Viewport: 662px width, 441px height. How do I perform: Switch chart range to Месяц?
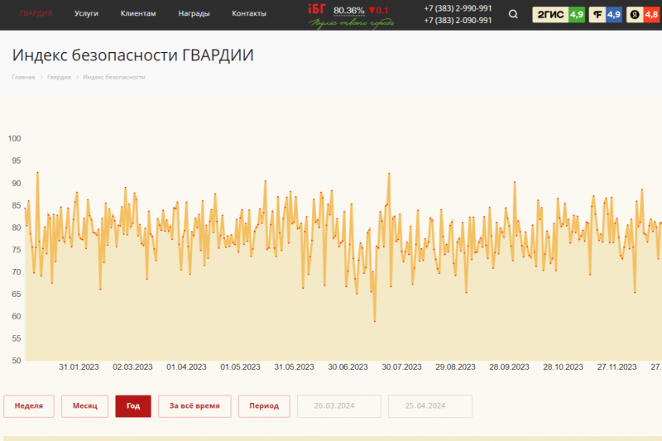click(x=84, y=406)
